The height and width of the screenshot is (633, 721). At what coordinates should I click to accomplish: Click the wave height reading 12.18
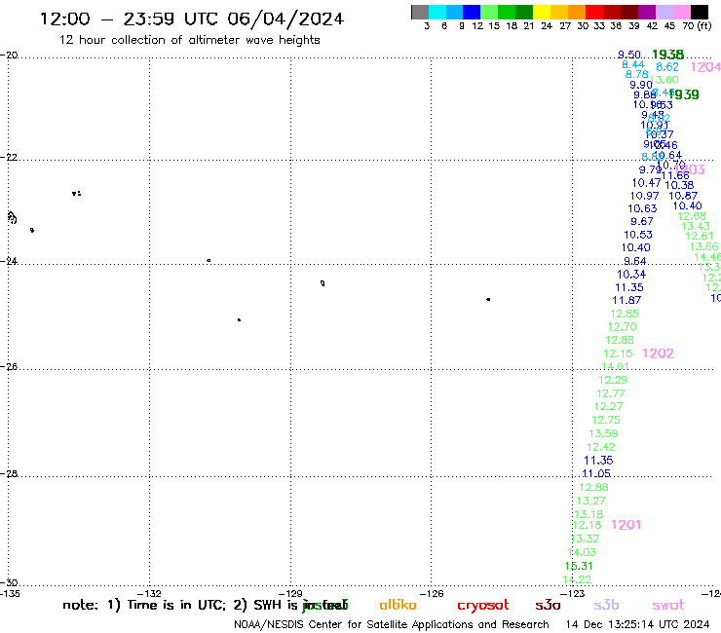(587, 525)
